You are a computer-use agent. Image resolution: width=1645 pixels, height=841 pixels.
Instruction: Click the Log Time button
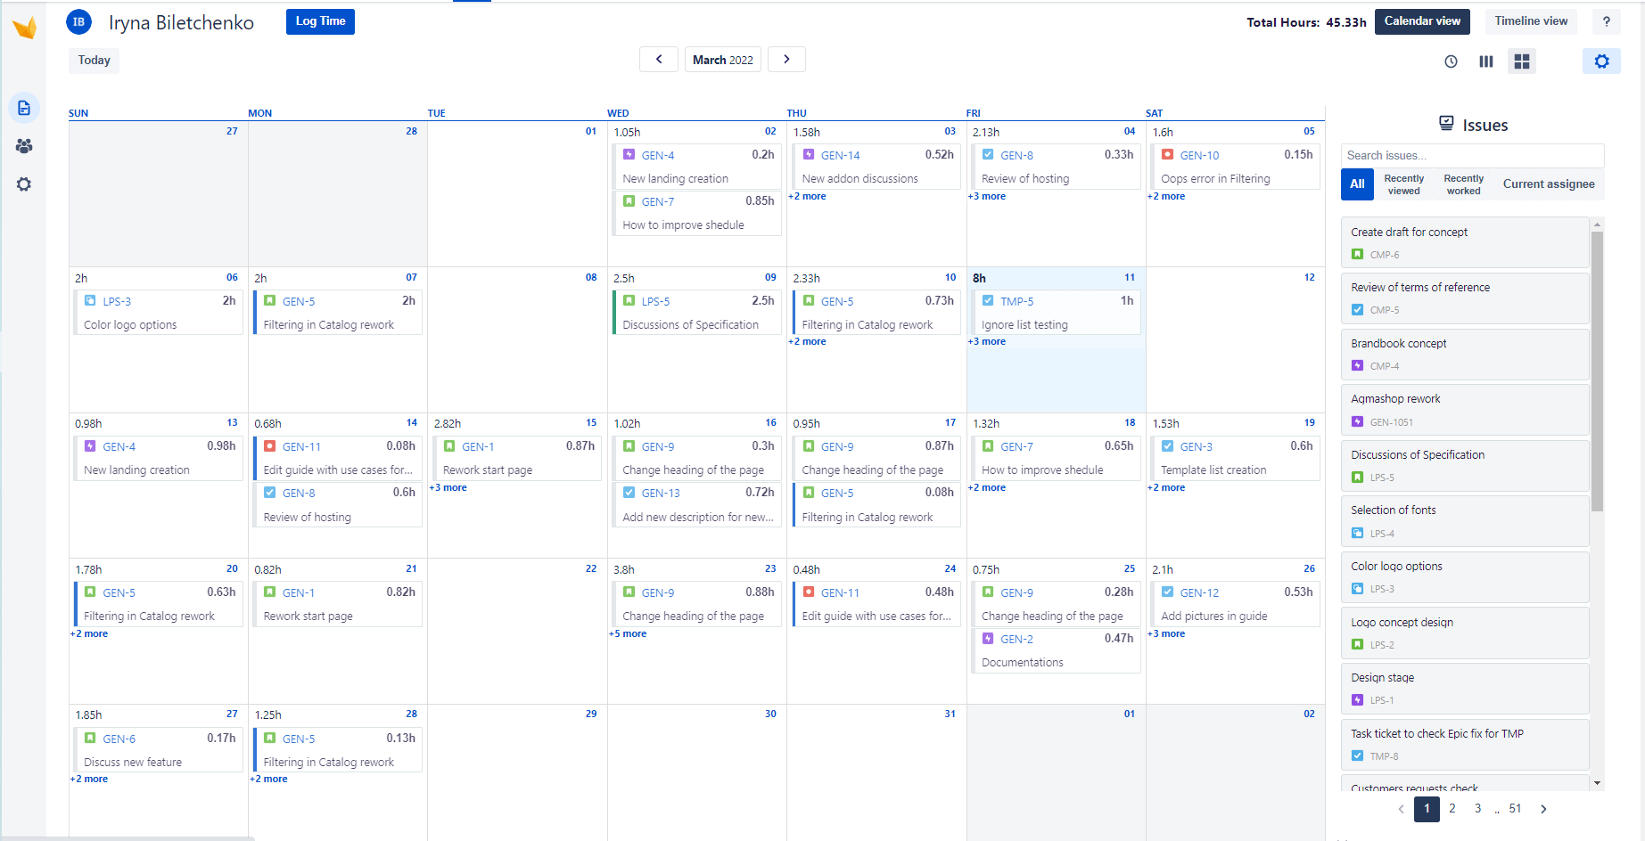(x=320, y=20)
